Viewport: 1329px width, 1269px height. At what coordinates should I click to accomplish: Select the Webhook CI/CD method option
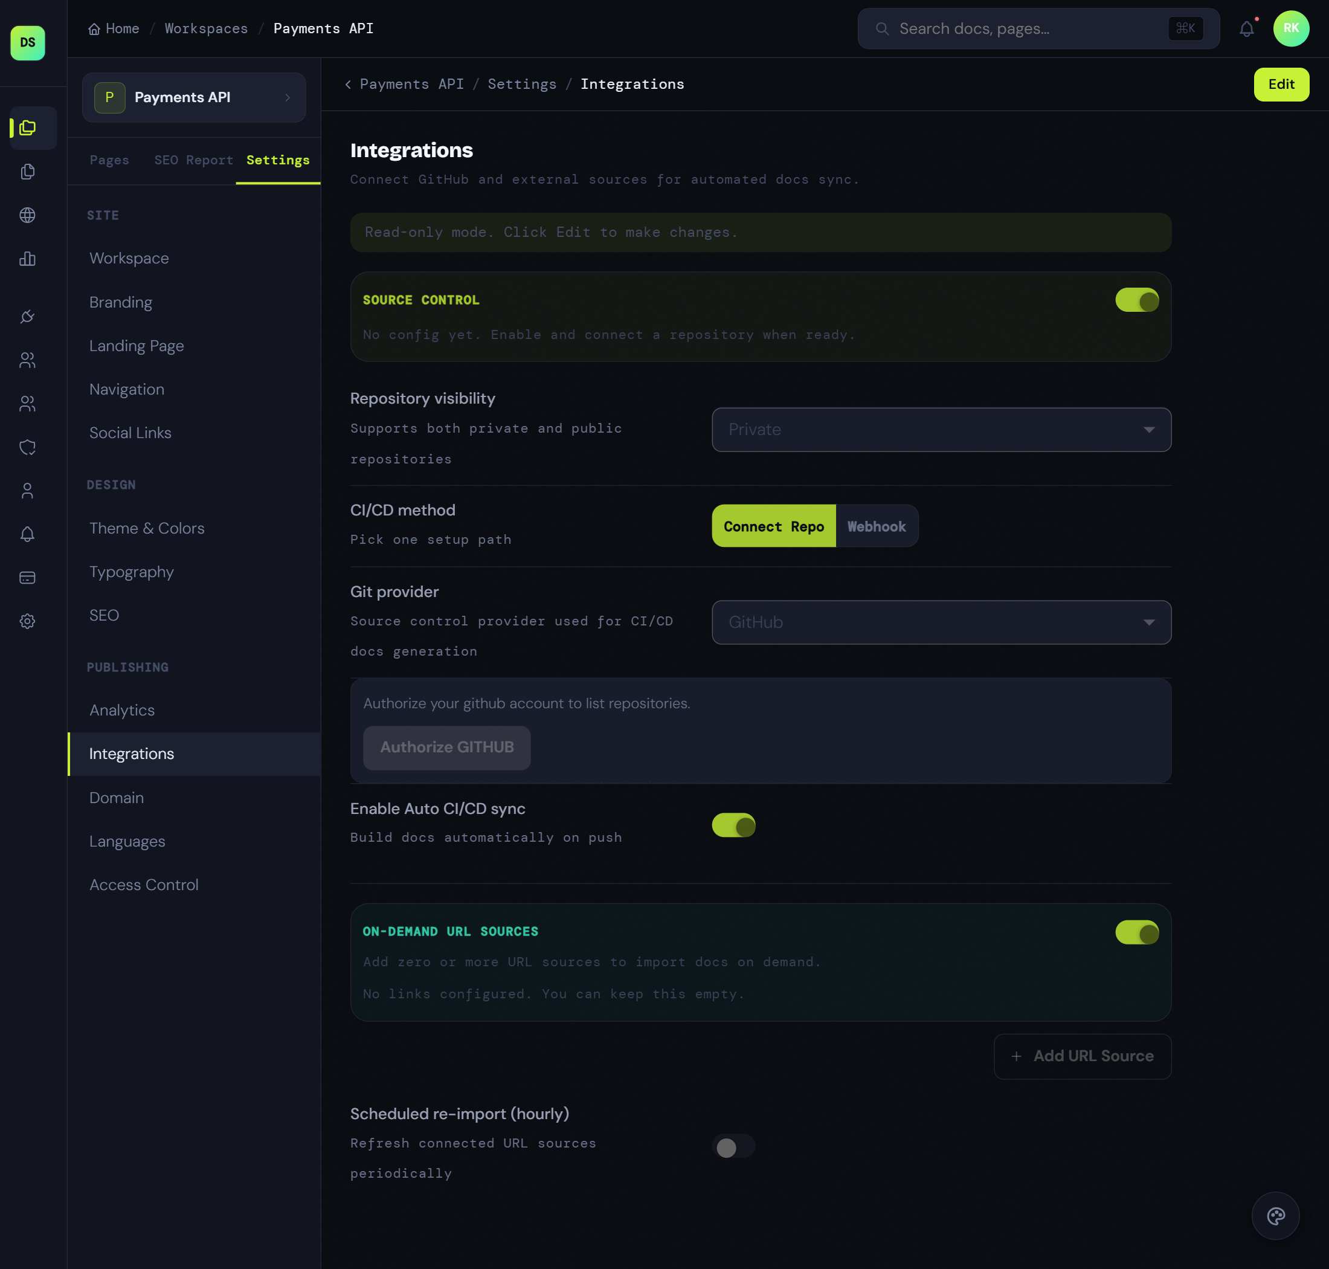[x=877, y=526]
